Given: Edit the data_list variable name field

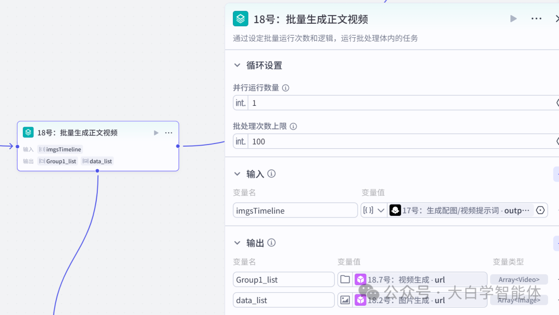Looking at the screenshot, I should tap(284, 300).
